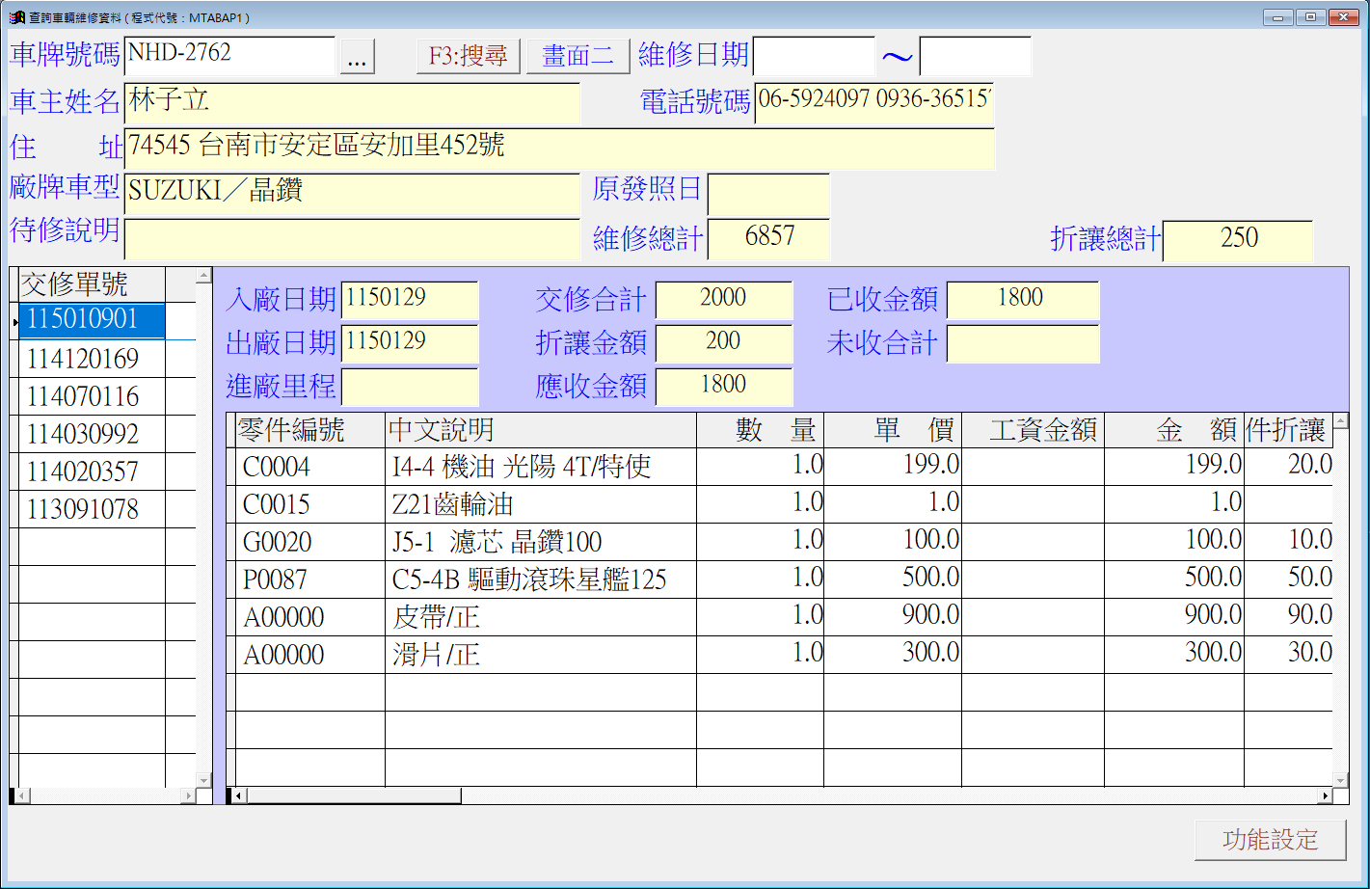The height and width of the screenshot is (889, 1370).
Task: Select repair order 114120169
Action: [92, 359]
